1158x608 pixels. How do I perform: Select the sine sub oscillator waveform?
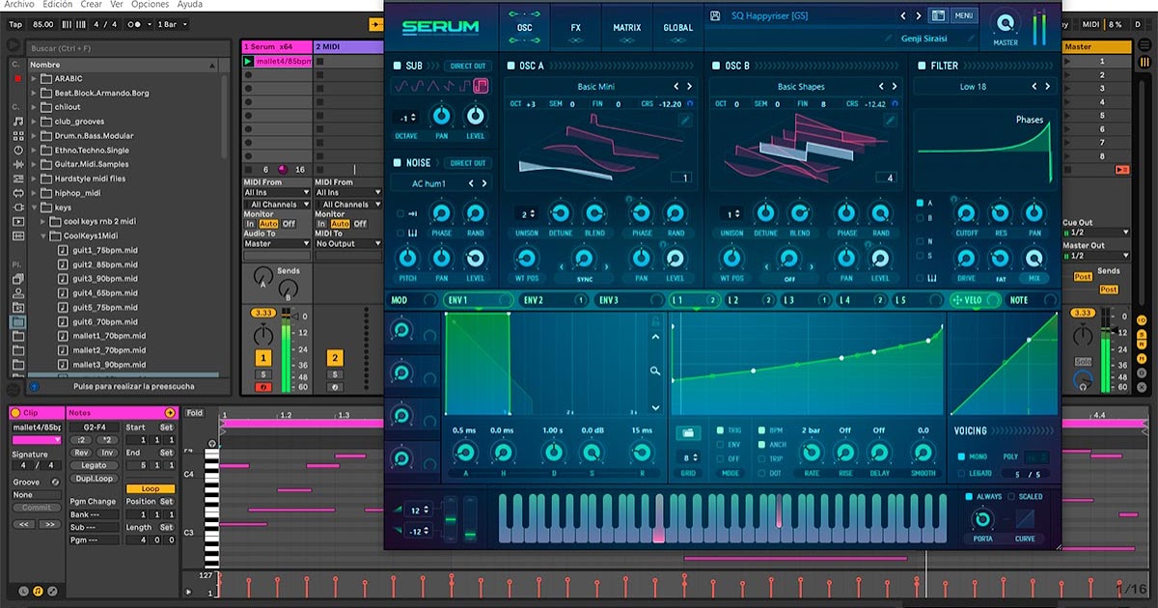coord(400,87)
